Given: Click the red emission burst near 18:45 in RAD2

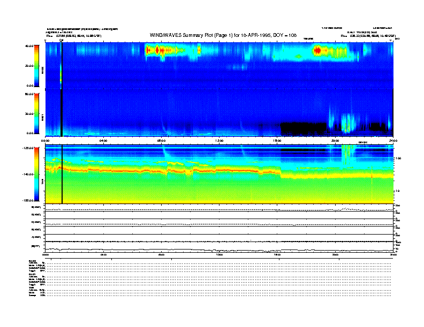Looking at the screenshot, I should [317, 50].
